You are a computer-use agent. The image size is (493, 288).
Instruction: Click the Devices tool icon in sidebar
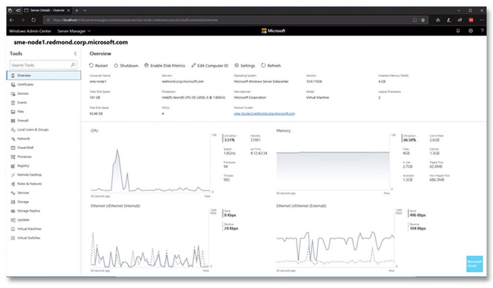point(13,94)
